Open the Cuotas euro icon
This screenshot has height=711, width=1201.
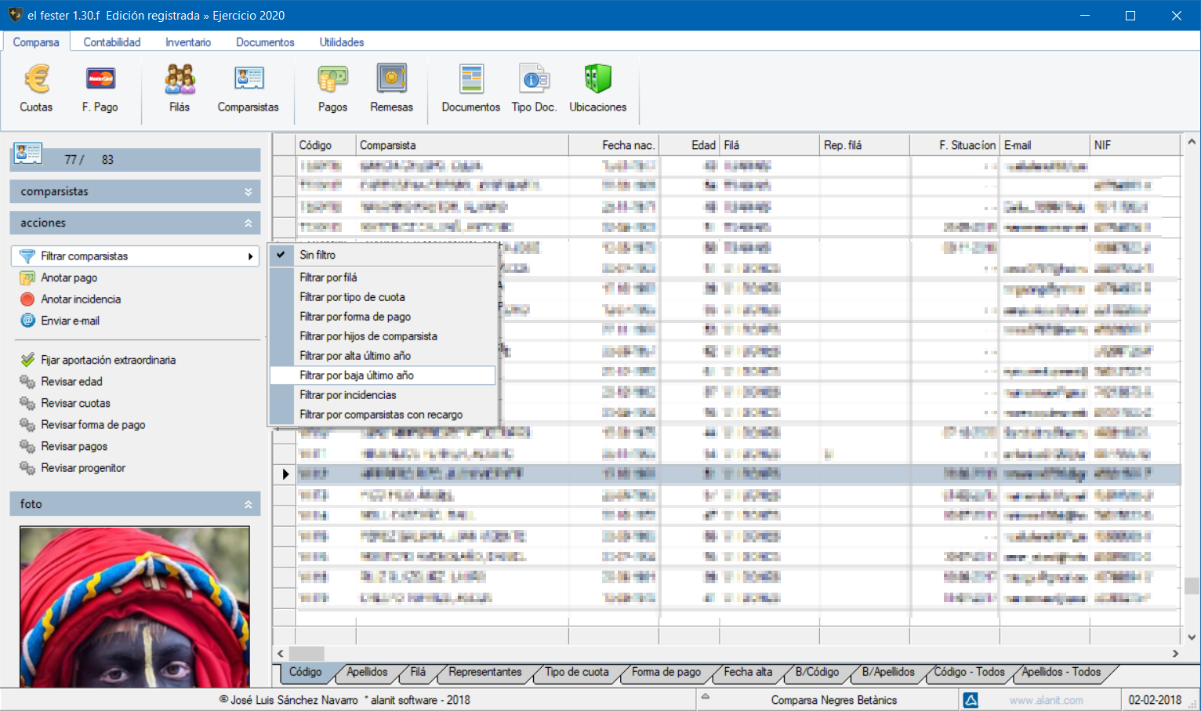click(x=36, y=79)
